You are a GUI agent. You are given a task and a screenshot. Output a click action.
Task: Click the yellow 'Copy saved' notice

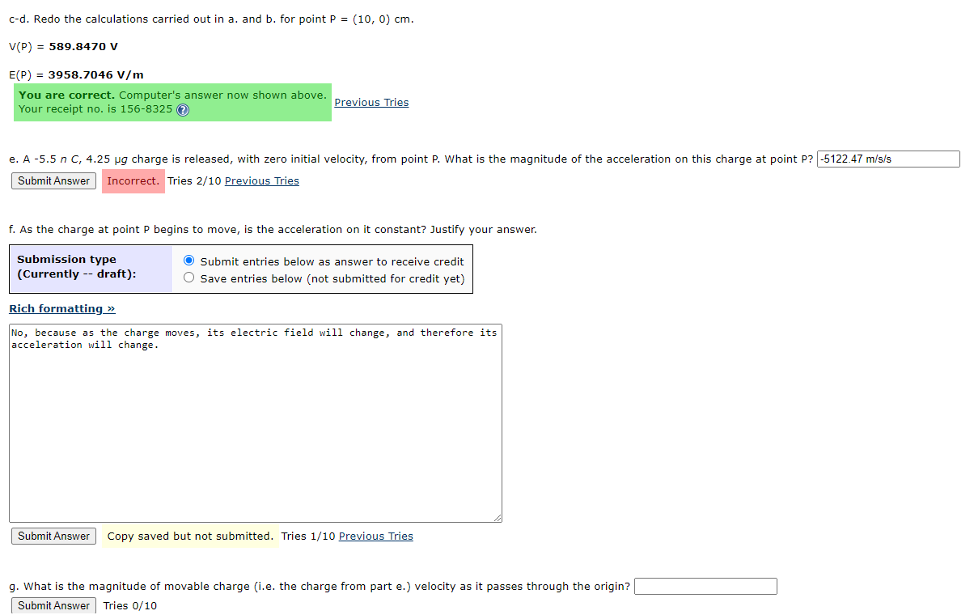pyautogui.click(x=190, y=536)
